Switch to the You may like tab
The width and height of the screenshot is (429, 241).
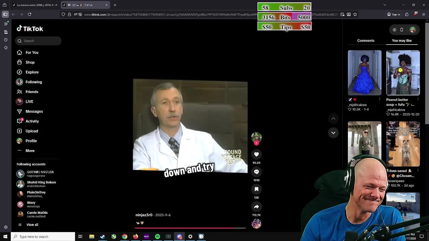tap(402, 41)
